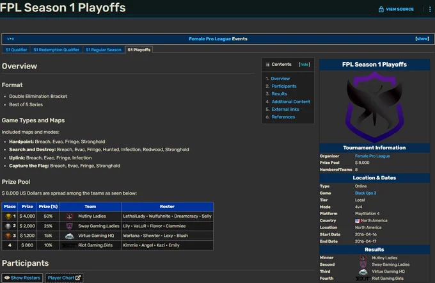Click Virtue Gaming HQ logo in Results infobox
435x283 pixels.
(x=363, y=271)
